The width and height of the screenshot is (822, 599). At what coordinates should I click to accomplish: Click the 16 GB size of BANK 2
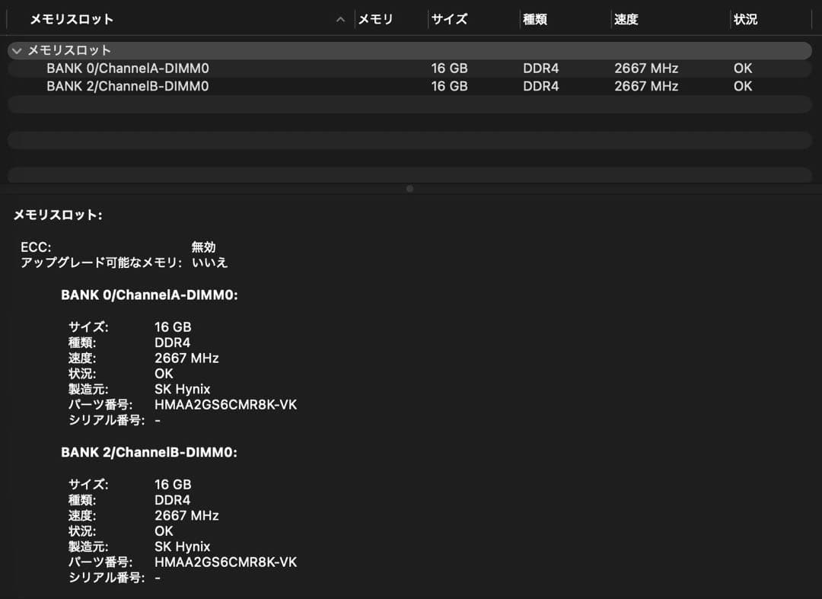(x=173, y=484)
